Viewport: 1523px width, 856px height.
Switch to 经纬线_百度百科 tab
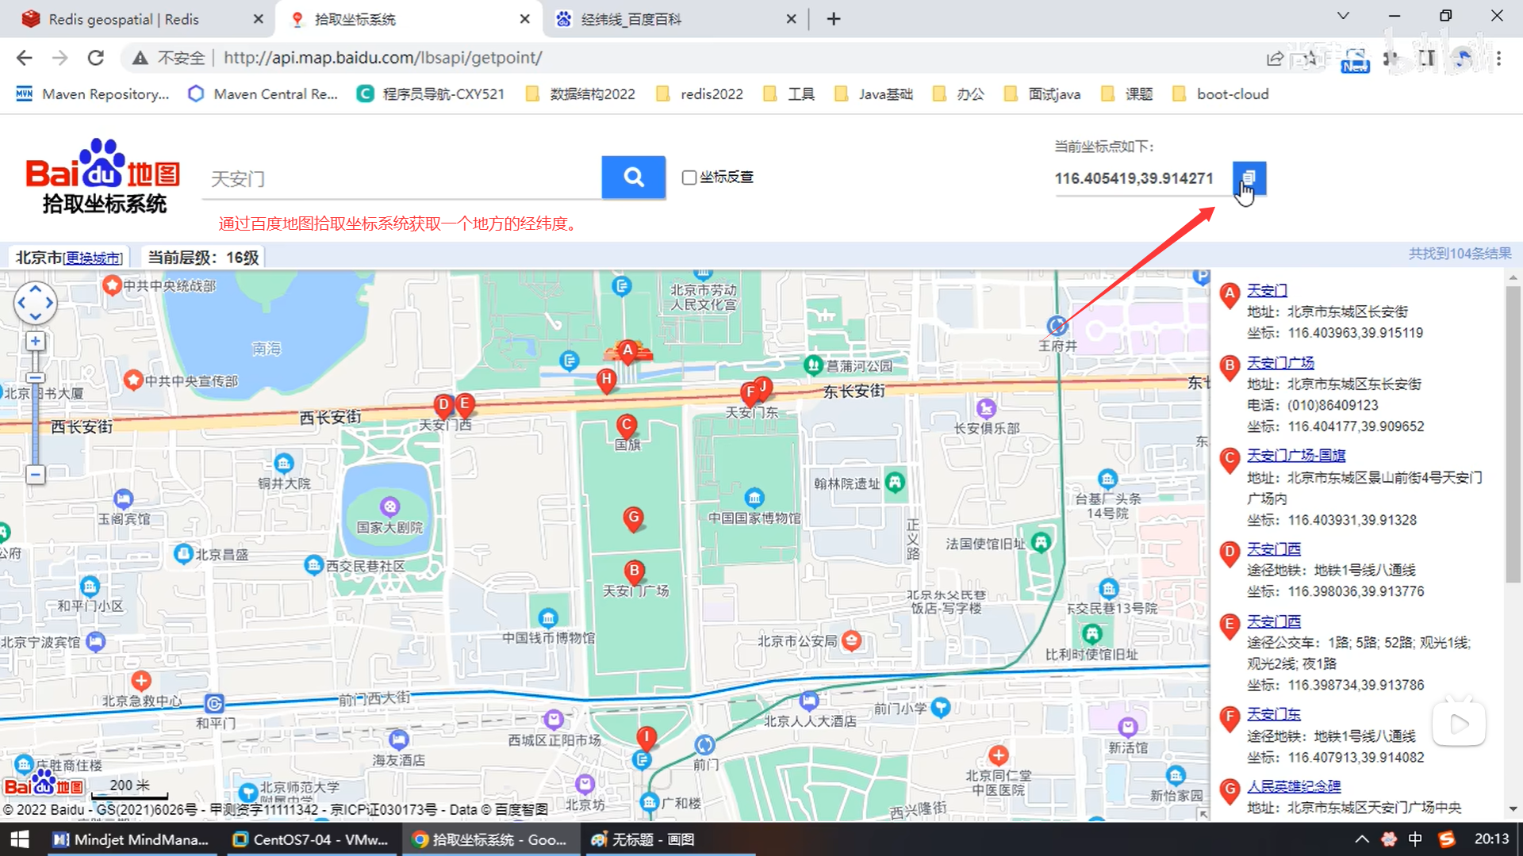click(631, 19)
